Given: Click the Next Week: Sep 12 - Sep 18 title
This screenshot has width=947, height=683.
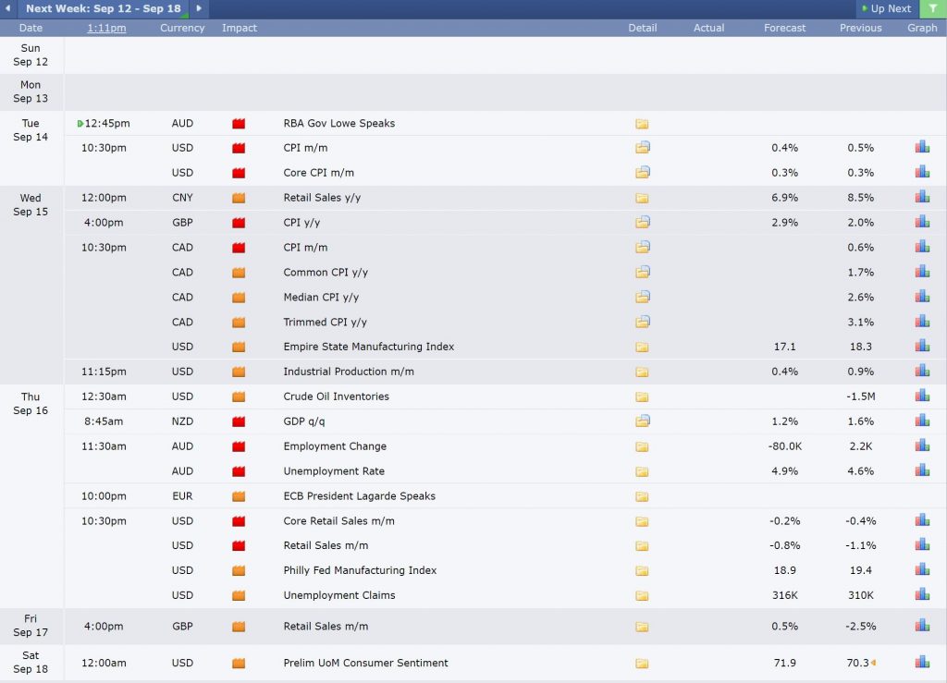Looking at the screenshot, I should point(104,8).
